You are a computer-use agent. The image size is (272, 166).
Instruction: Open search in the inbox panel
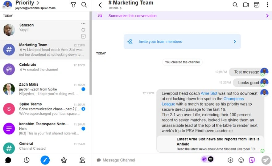tap(84, 5)
